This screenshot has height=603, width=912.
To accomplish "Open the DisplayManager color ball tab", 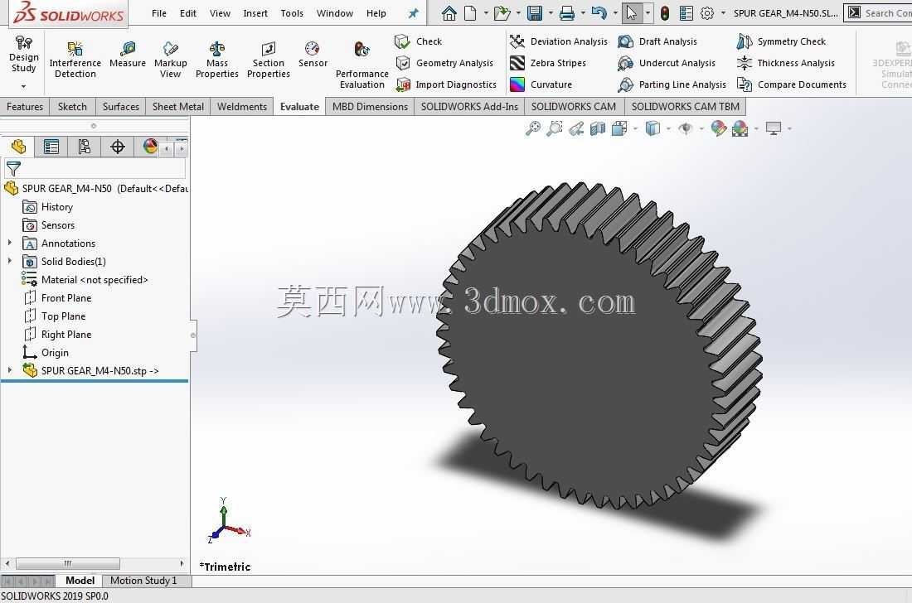I will pyautogui.click(x=149, y=147).
